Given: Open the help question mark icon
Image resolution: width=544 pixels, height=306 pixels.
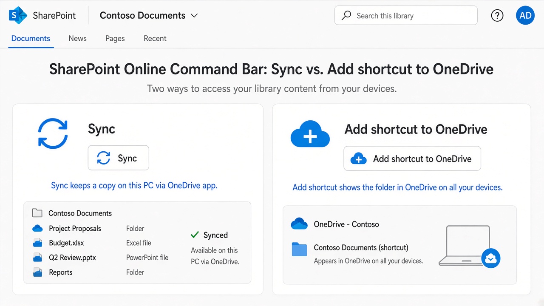Looking at the screenshot, I should [x=497, y=16].
